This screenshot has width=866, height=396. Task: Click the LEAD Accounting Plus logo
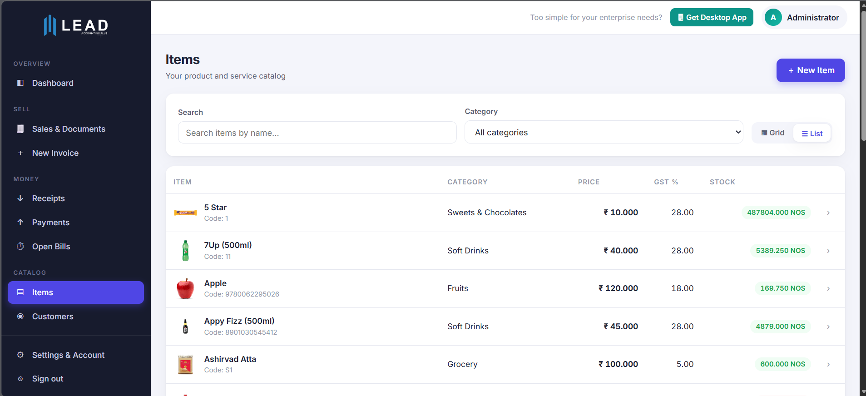point(76,25)
